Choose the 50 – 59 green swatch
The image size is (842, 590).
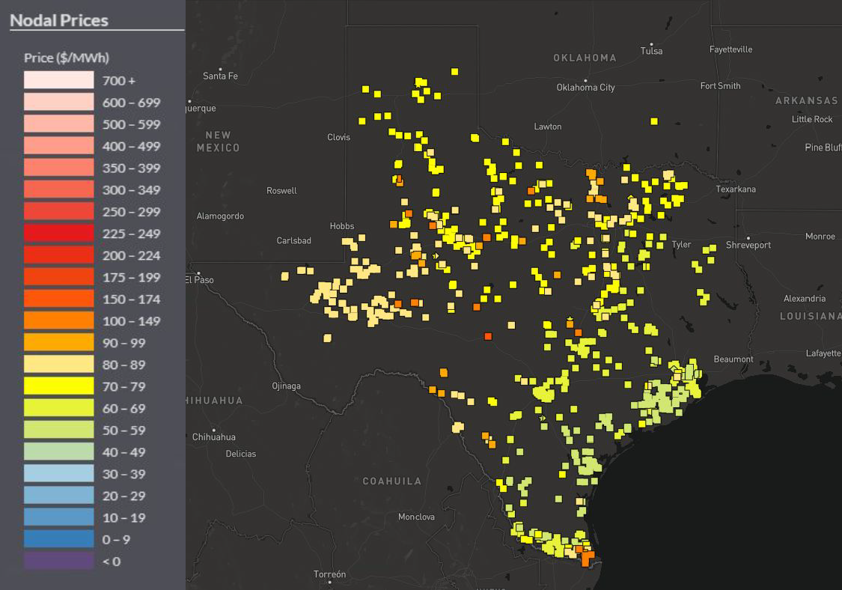pyautogui.click(x=58, y=430)
